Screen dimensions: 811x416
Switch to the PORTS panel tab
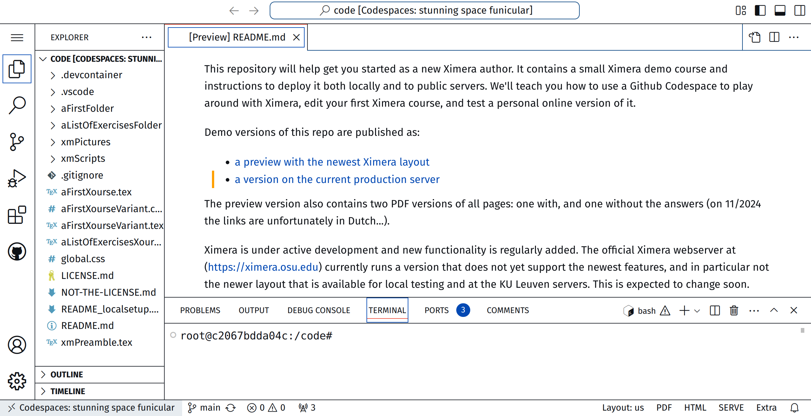(x=437, y=310)
